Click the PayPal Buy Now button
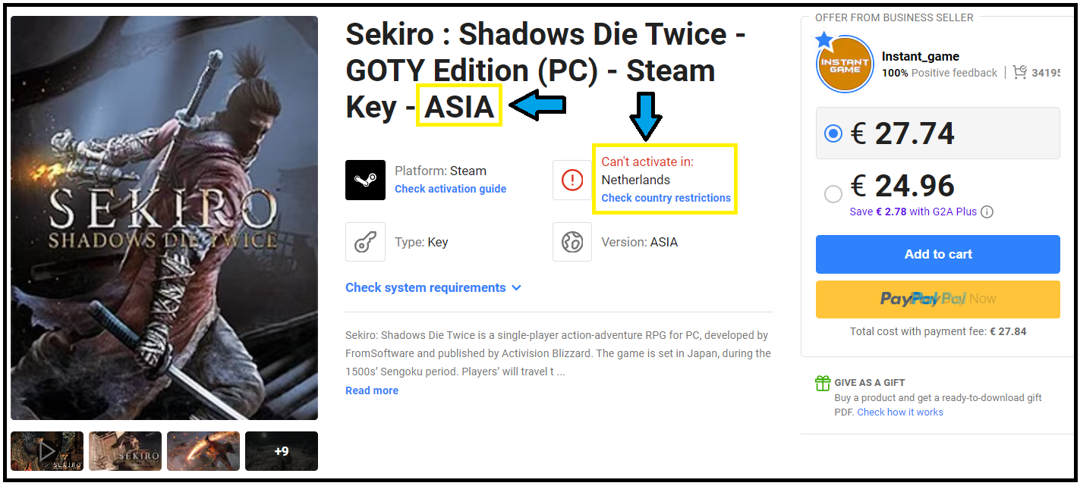Image resolution: width=1080 pixels, height=486 pixels. (937, 299)
